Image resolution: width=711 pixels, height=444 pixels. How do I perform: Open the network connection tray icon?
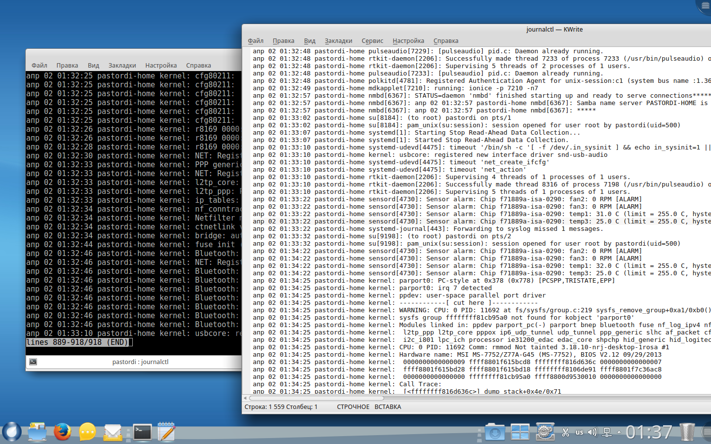[x=607, y=433]
